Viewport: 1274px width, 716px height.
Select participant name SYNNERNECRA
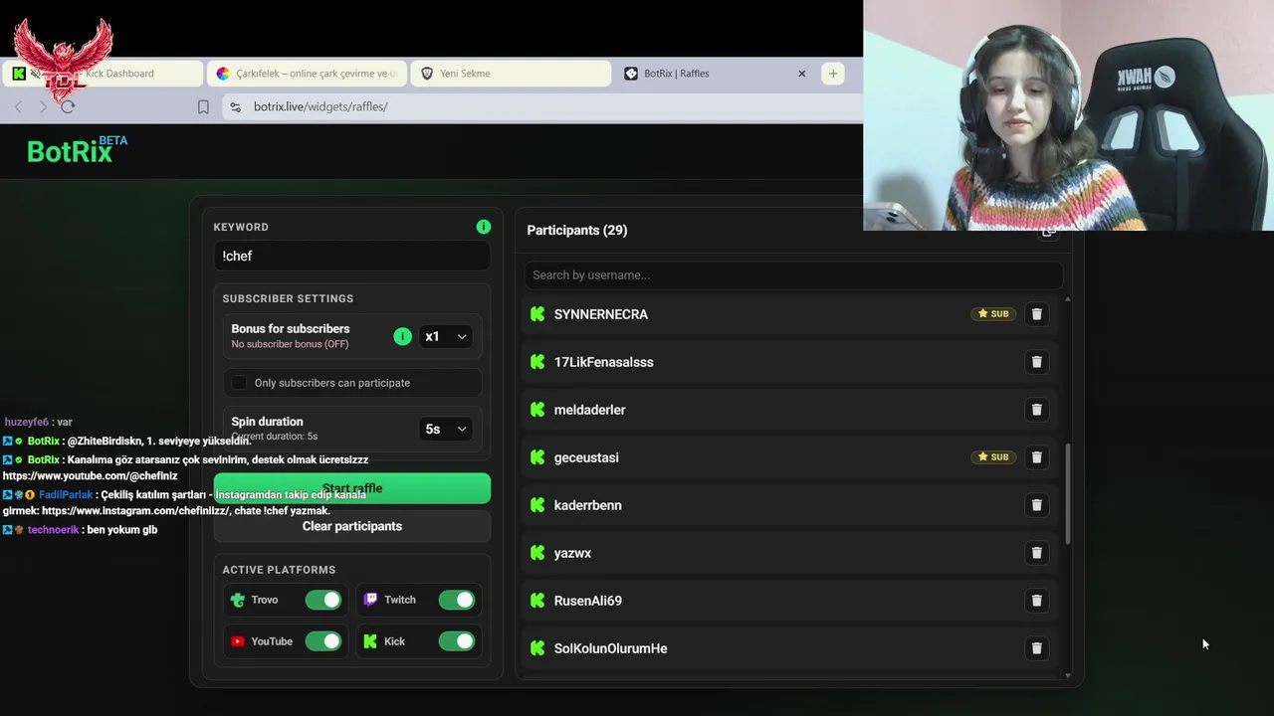[601, 314]
